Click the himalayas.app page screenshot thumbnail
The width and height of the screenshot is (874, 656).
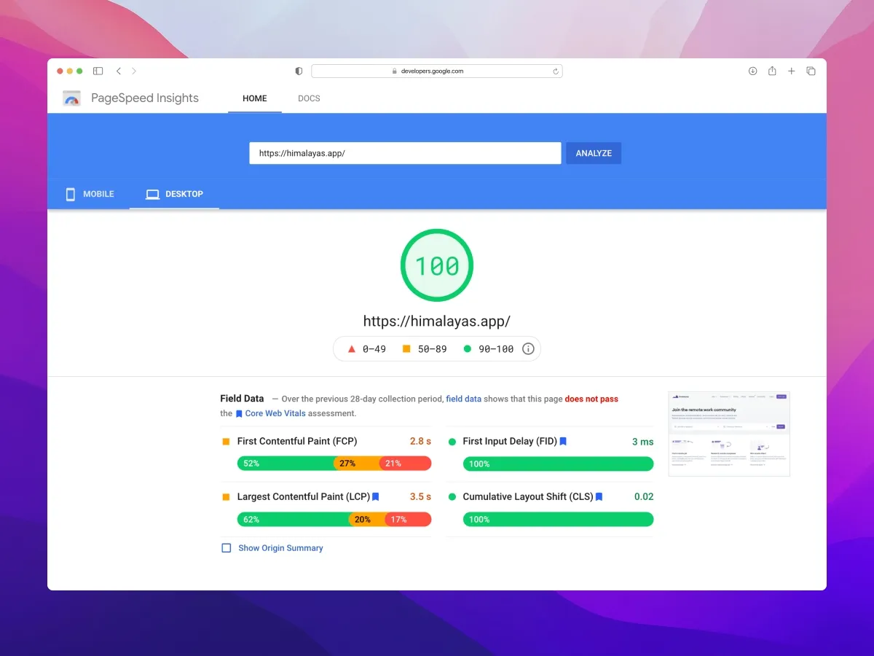tap(729, 434)
